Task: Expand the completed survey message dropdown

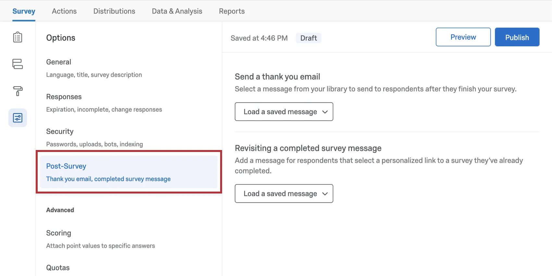Action: [284, 194]
